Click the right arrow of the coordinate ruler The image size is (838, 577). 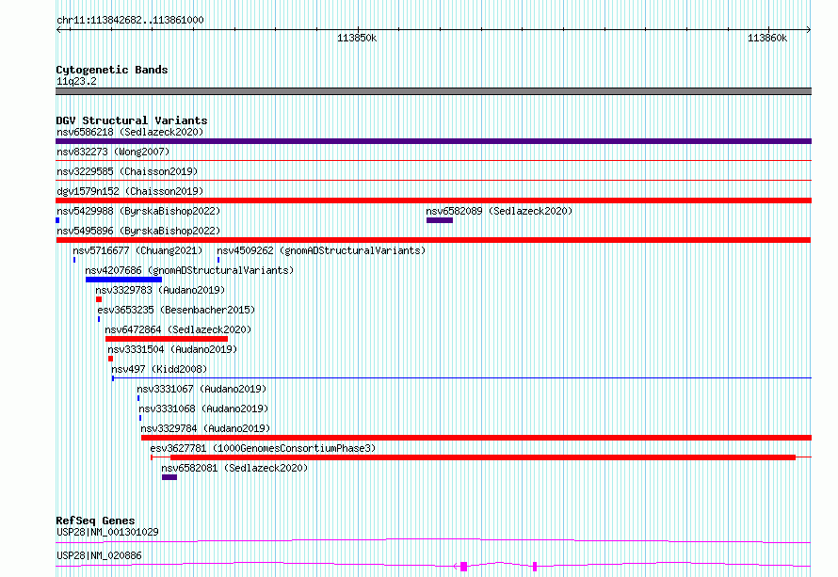click(809, 29)
